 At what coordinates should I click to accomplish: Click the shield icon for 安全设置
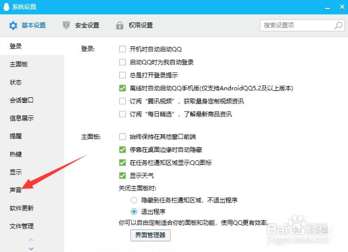tap(66, 25)
